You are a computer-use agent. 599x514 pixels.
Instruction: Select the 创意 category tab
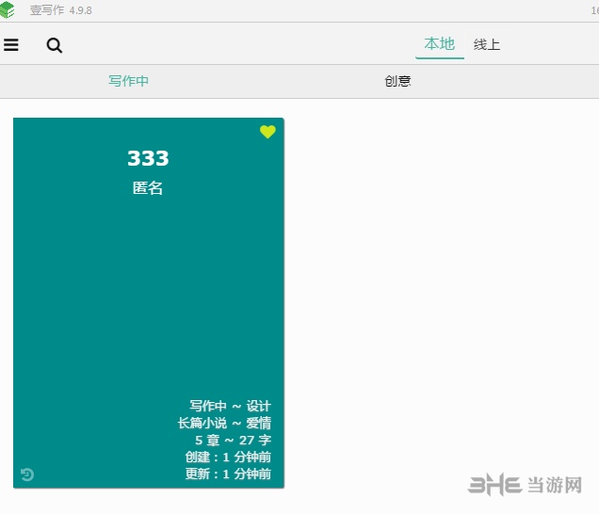pos(397,81)
